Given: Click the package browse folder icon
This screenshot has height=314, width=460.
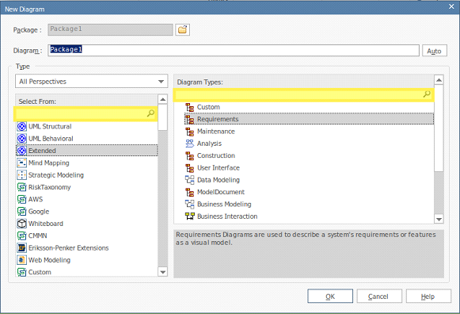Looking at the screenshot, I should click(182, 29).
